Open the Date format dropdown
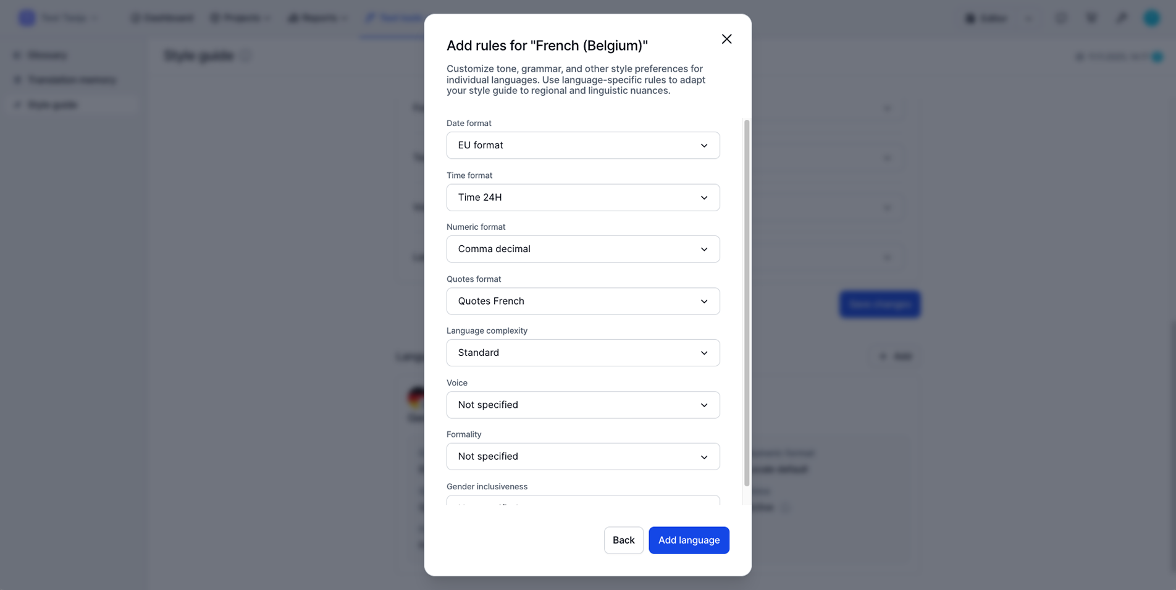1176x590 pixels. coord(582,145)
